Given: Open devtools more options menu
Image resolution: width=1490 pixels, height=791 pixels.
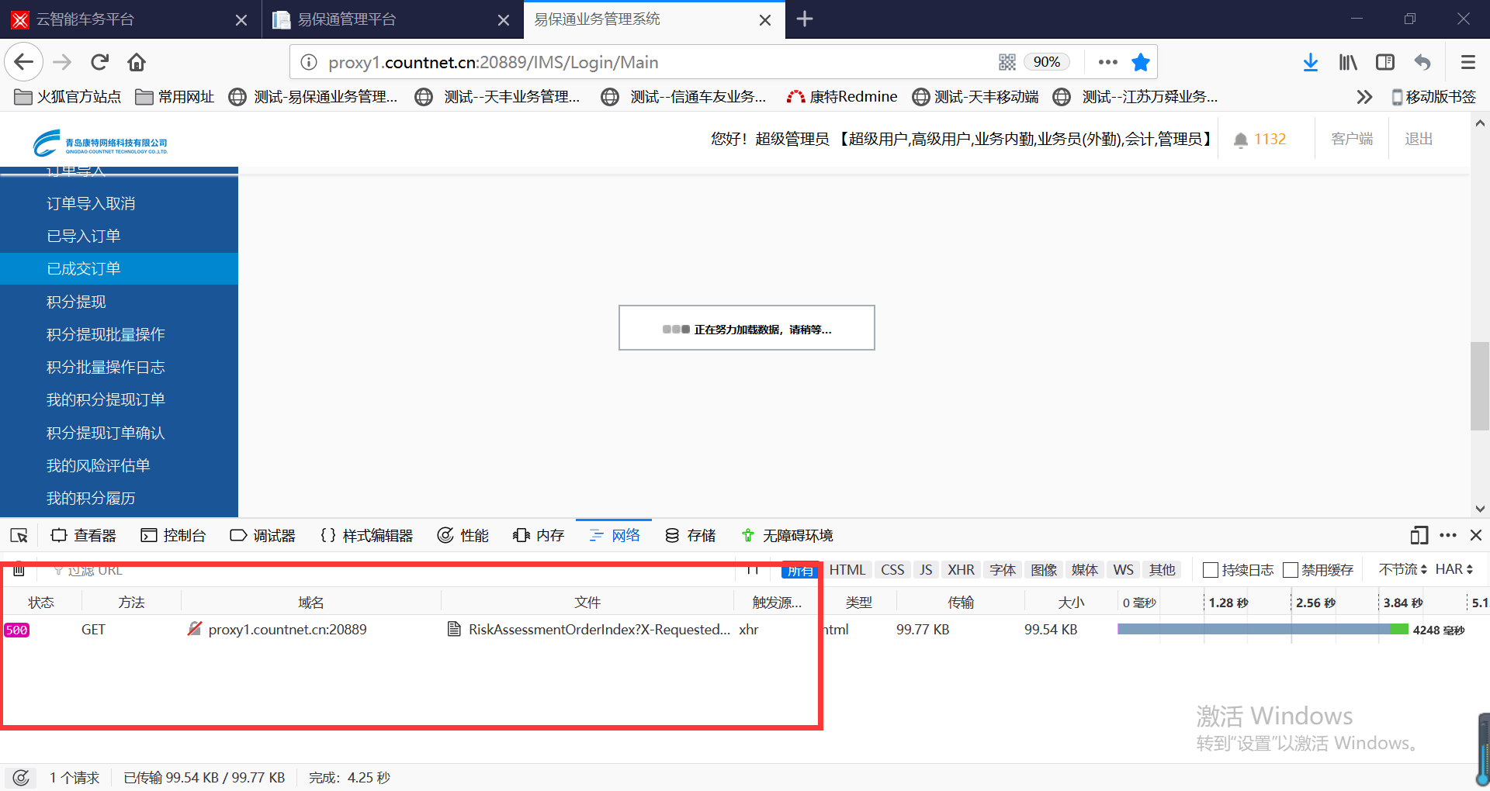Looking at the screenshot, I should 1448,535.
